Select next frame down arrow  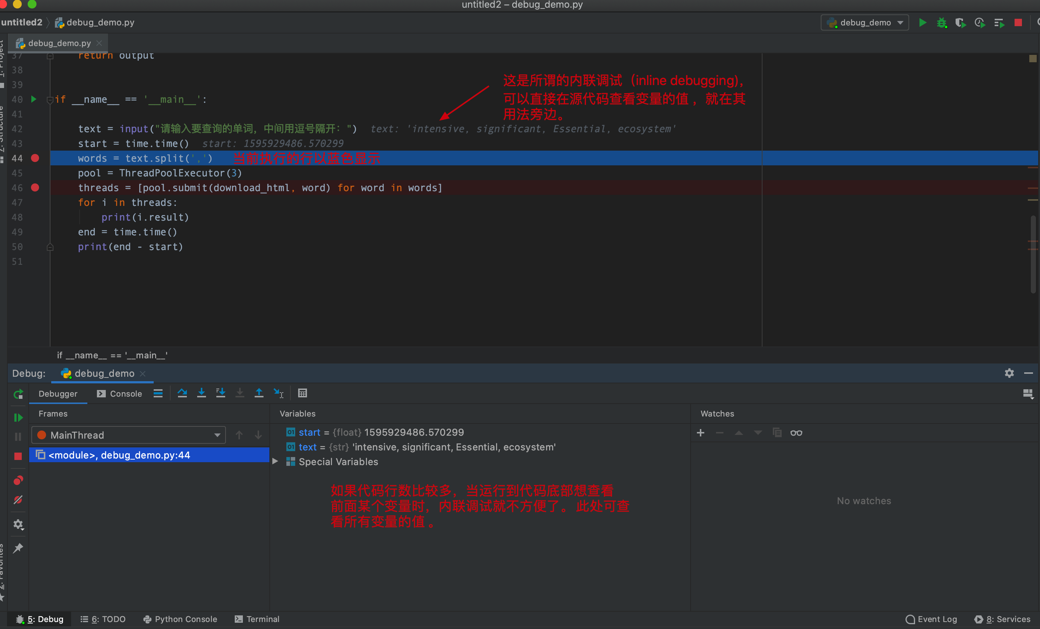click(x=258, y=435)
